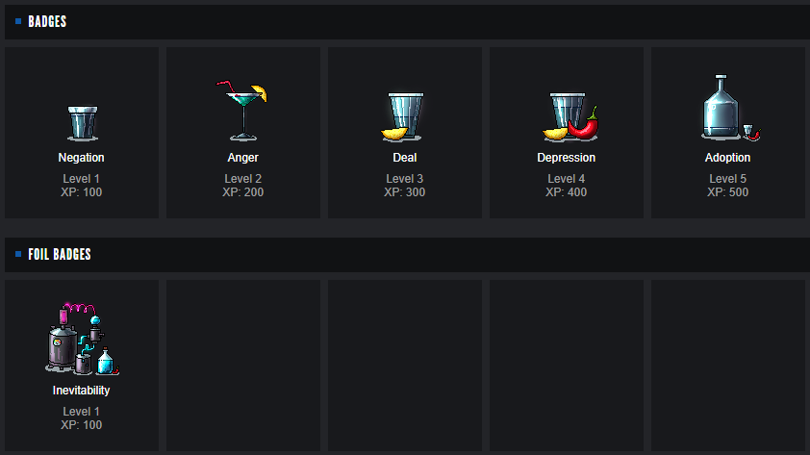Click the blue square beside FOIL BADGES
This screenshot has height=455, width=810.
click(18, 254)
